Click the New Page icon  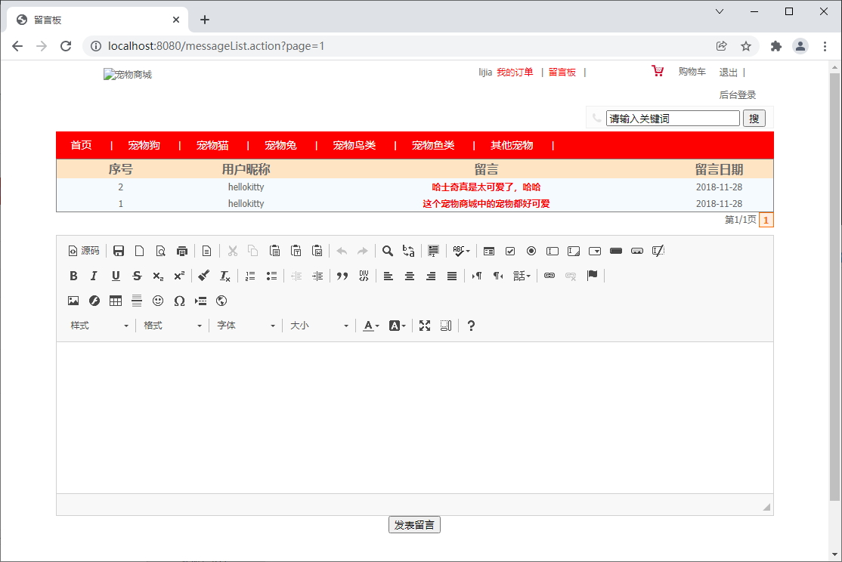[x=140, y=251]
